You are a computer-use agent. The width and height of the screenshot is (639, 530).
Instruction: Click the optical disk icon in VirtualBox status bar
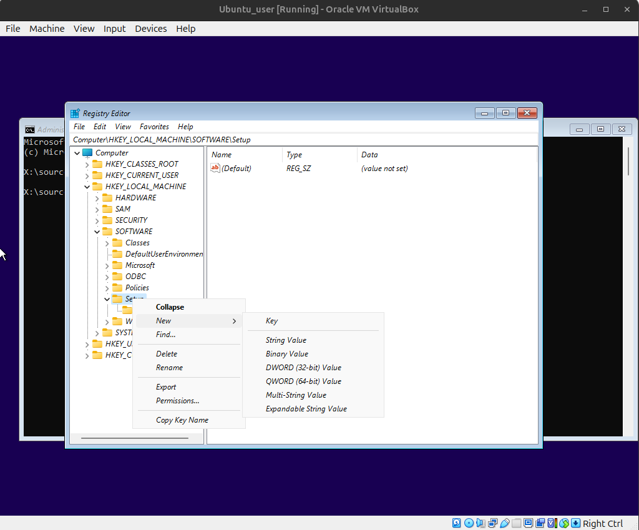coord(469,523)
